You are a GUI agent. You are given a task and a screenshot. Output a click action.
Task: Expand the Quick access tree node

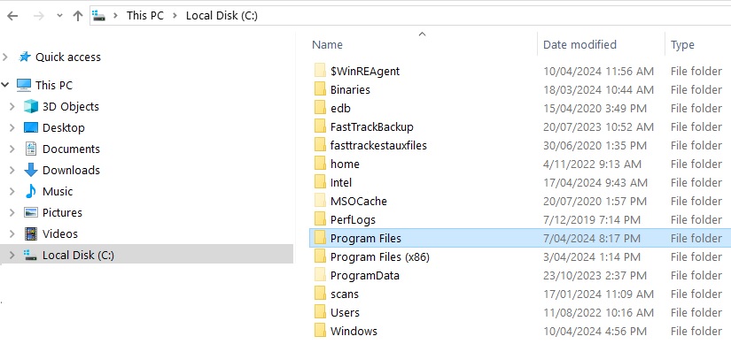(x=5, y=57)
